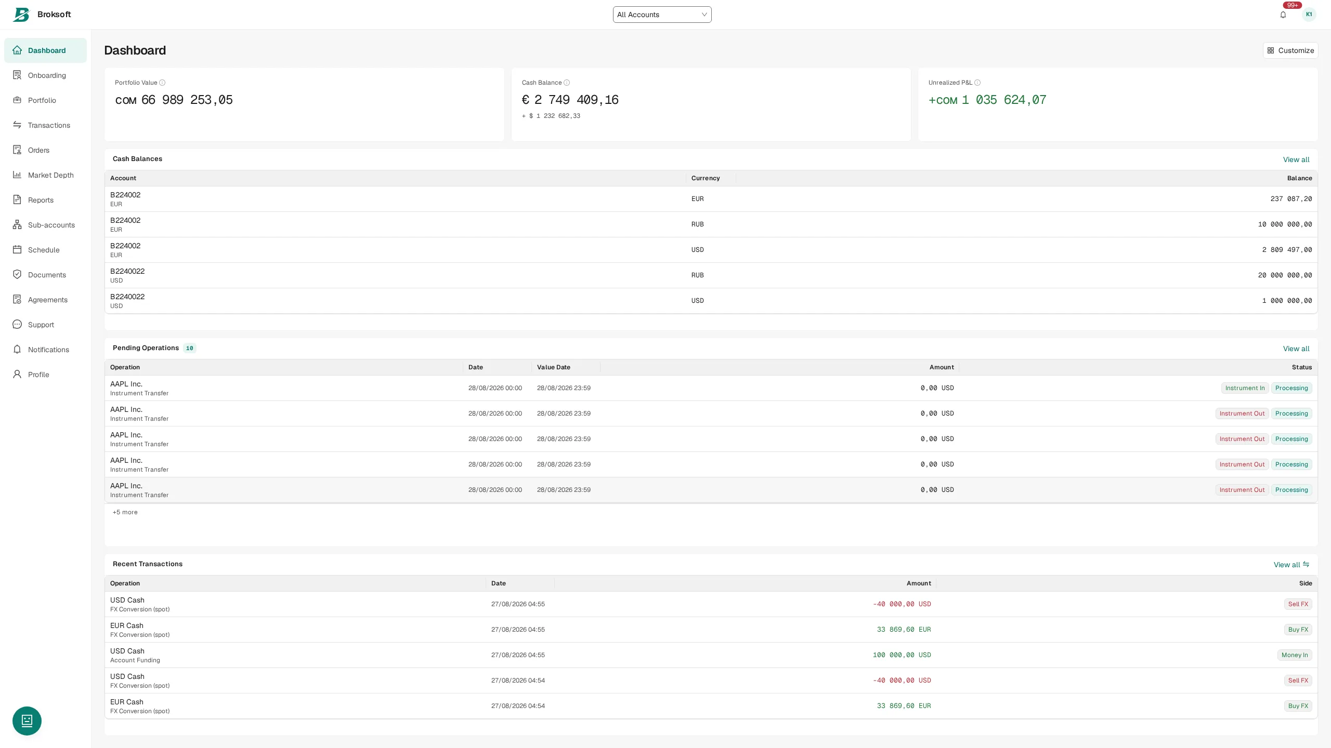Click the 100 000,00 USD amount
This screenshot has width=1331, height=748.
902,655
